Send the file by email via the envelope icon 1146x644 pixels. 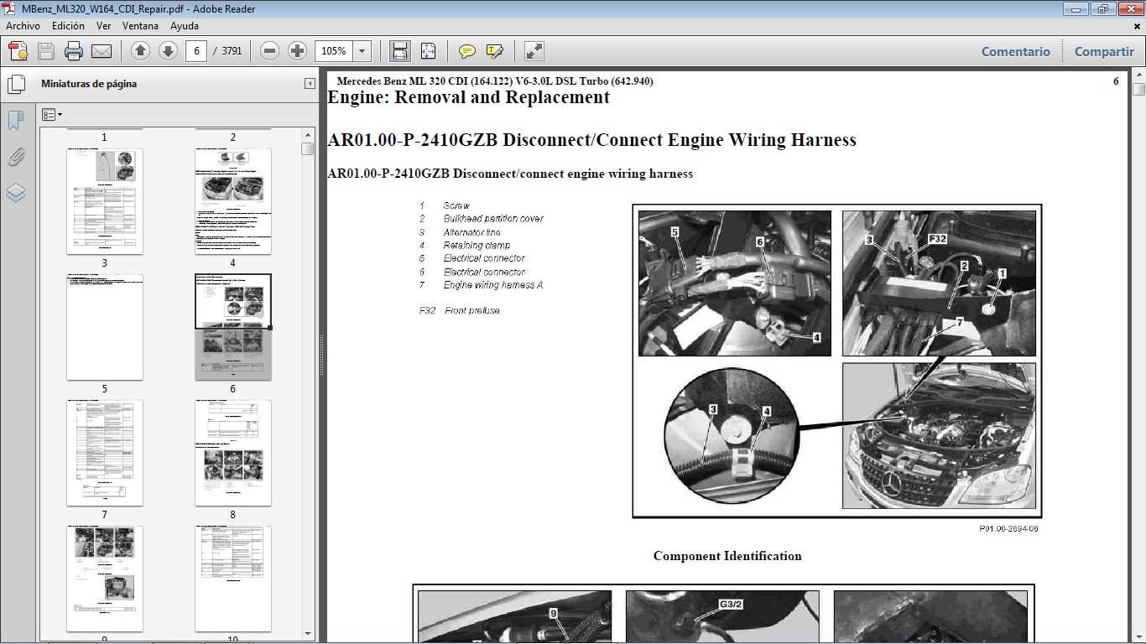[x=102, y=51]
